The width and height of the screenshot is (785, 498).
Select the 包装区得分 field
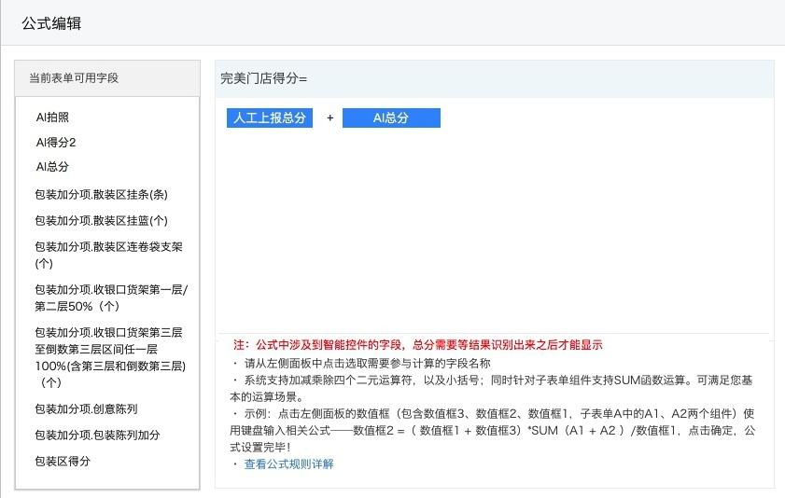pyautogui.click(x=63, y=462)
